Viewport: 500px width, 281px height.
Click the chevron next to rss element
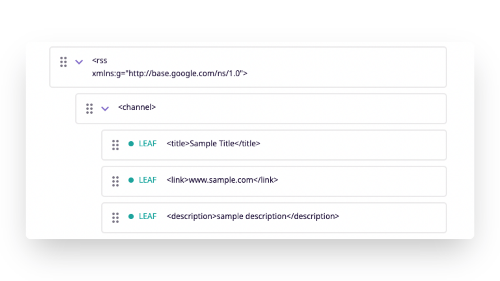point(79,62)
